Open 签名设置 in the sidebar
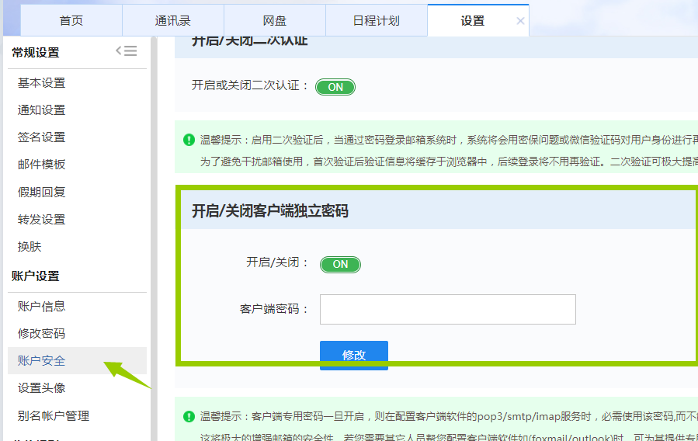The width and height of the screenshot is (698, 441). tap(42, 137)
